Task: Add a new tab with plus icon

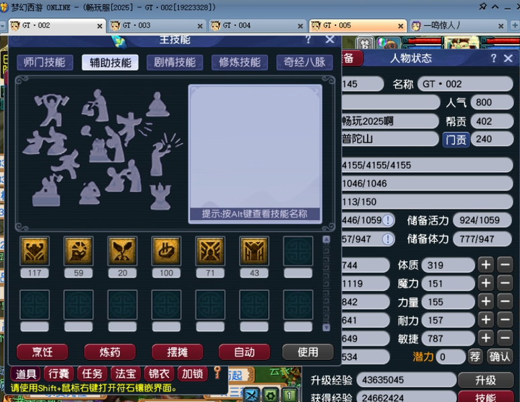Action: point(515,25)
